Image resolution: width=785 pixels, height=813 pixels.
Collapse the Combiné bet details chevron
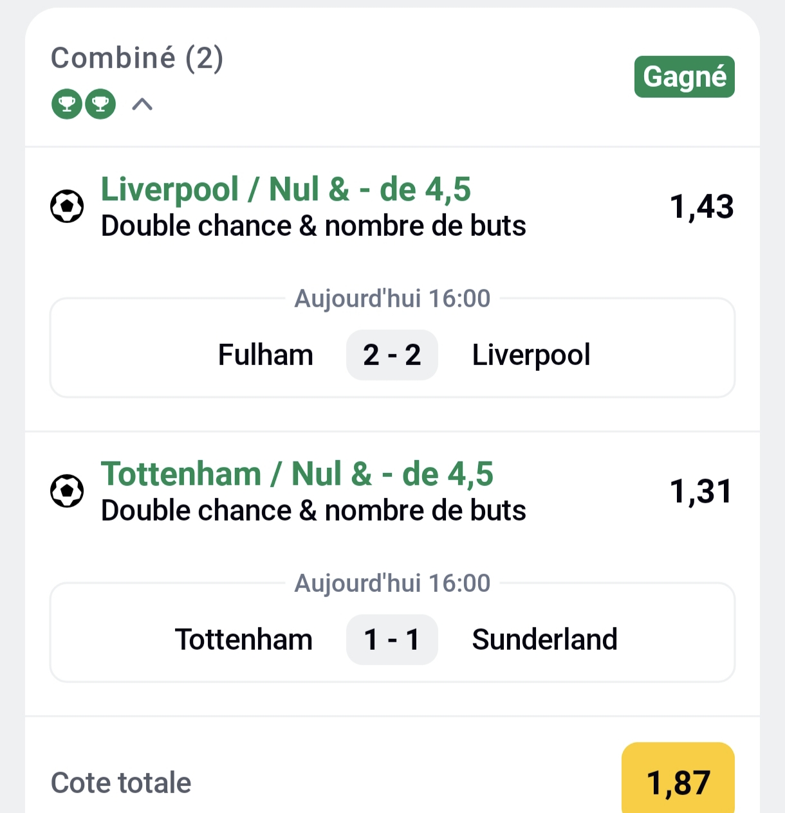coord(142,104)
